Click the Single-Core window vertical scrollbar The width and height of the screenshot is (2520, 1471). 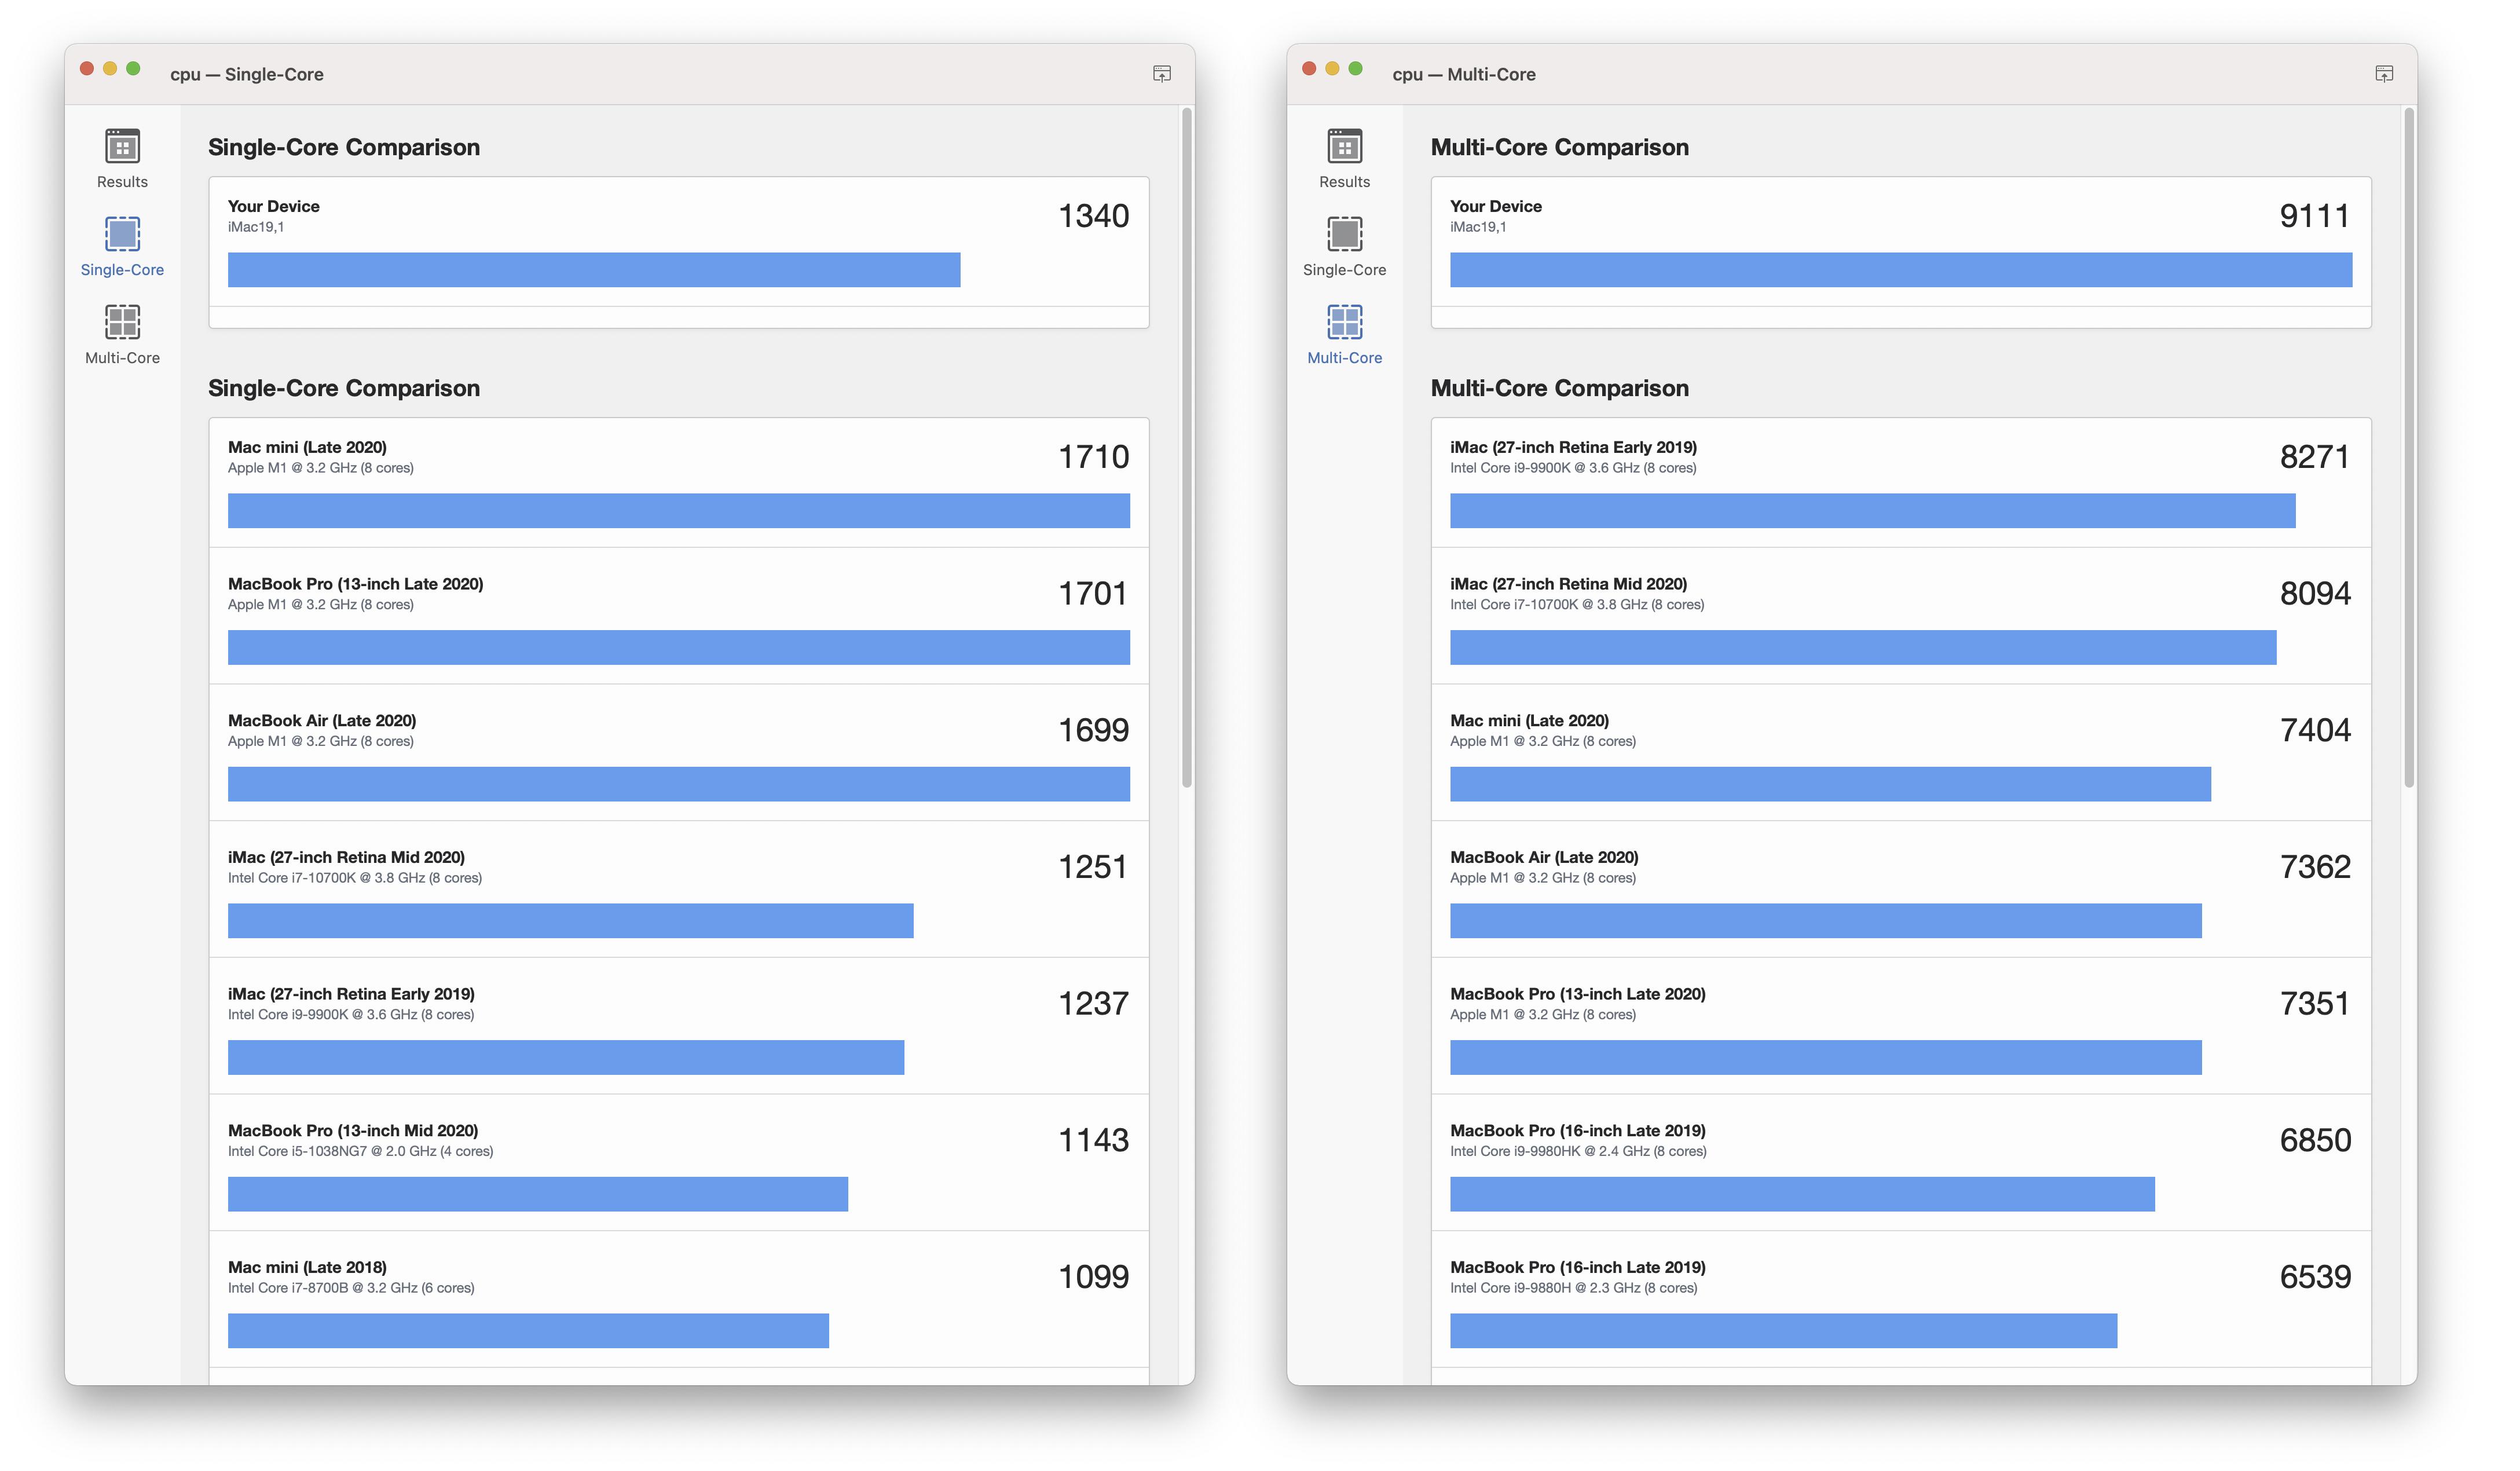[1186, 447]
